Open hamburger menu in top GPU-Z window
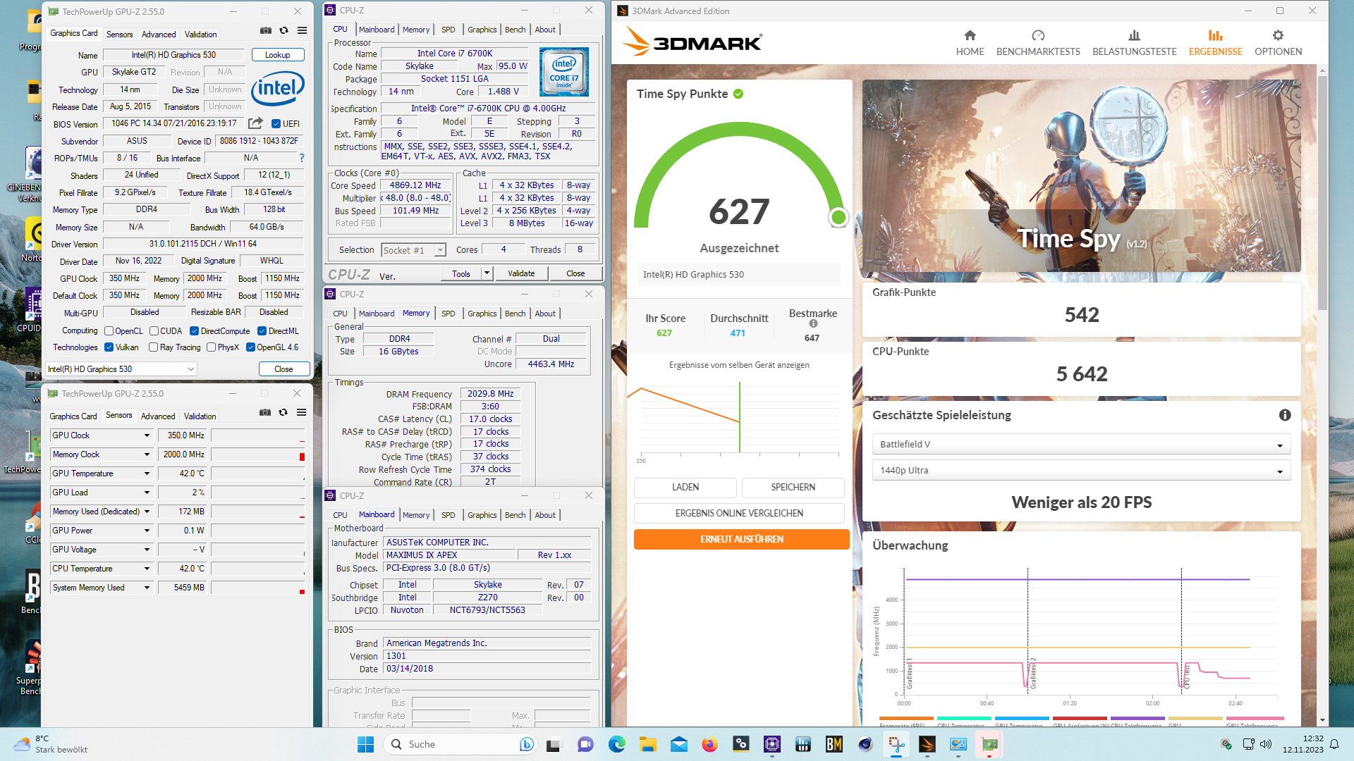Viewport: 1354px width, 761px height. 302,30
